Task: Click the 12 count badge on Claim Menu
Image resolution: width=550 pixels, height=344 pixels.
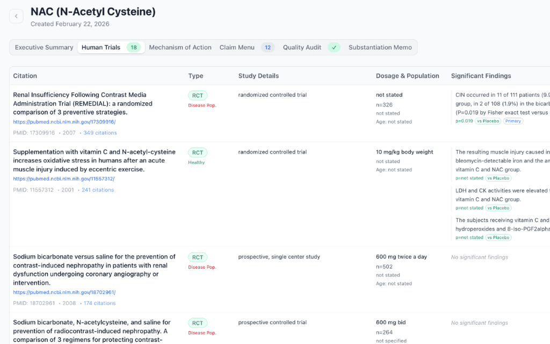Action: [267, 47]
